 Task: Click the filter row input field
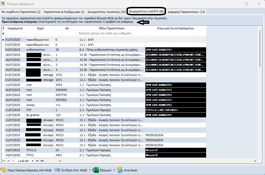pyautogui.click(x=105, y=34)
